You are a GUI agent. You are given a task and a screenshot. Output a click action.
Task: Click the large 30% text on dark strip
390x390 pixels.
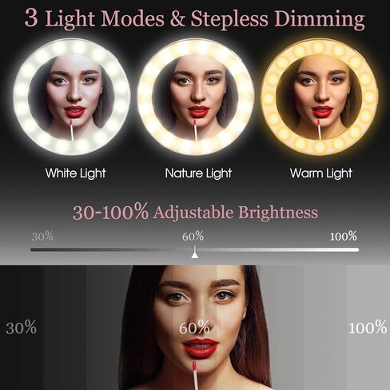coord(22,328)
